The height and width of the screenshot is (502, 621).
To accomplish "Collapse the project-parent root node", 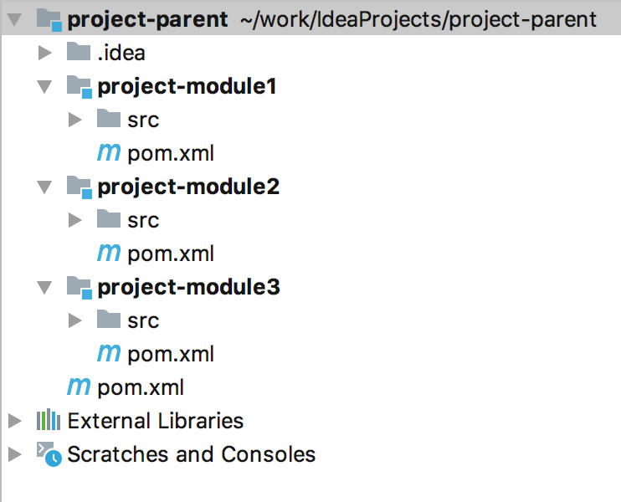I will tap(14, 19).
